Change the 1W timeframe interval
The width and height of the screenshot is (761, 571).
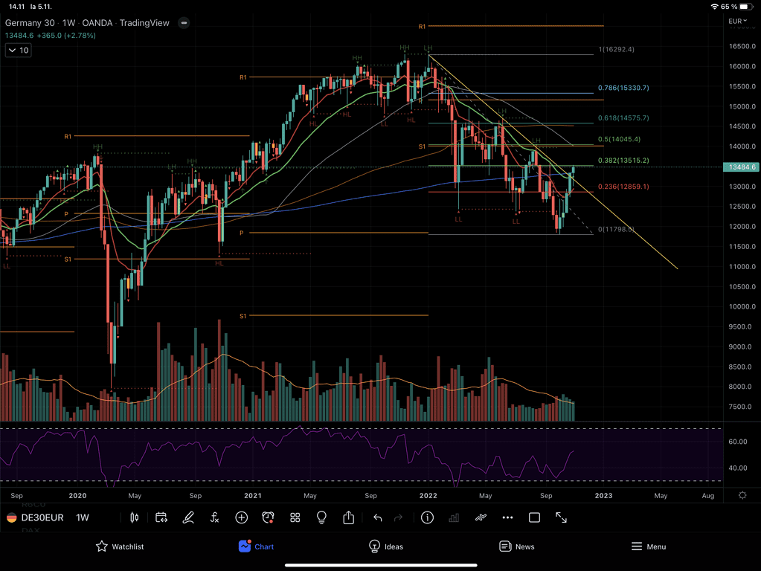pyautogui.click(x=83, y=517)
